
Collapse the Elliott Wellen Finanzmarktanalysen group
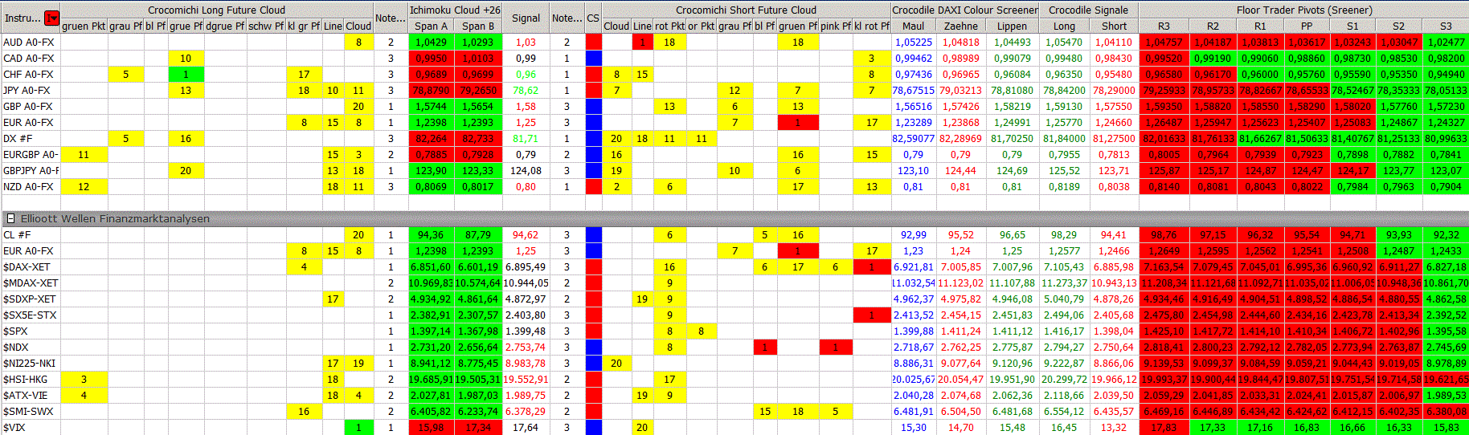coord(10,218)
